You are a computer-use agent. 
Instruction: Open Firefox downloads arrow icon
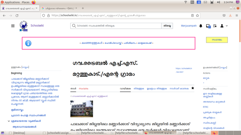coord(230,16)
